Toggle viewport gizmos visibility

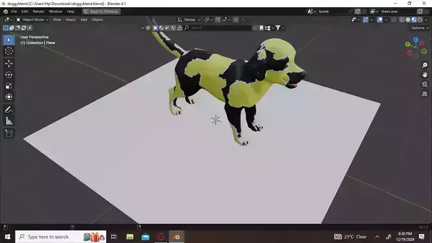tap(366, 20)
